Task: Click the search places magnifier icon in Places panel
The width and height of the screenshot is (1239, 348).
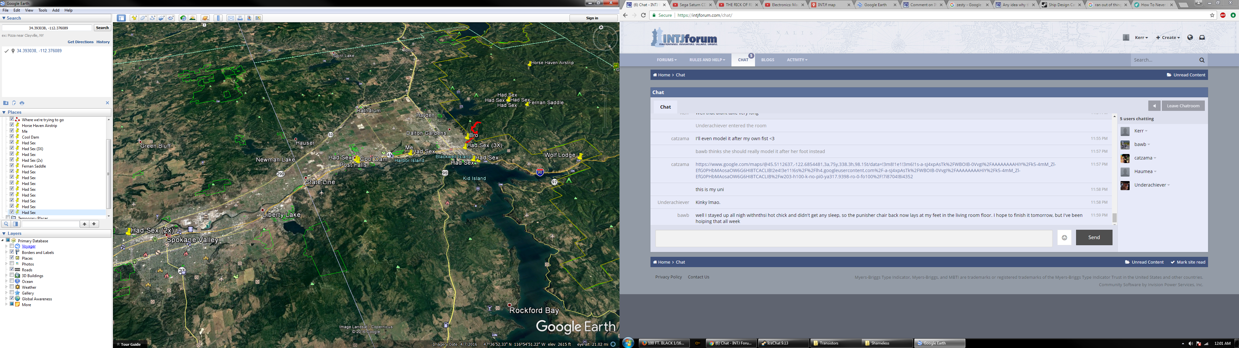Action: (x=6, y=224)
